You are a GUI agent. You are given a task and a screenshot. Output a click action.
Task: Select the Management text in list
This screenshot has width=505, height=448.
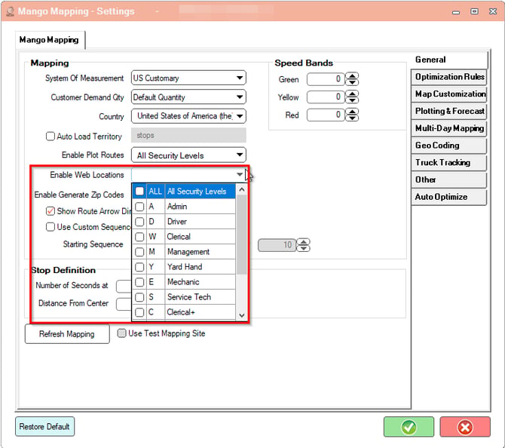188,252
